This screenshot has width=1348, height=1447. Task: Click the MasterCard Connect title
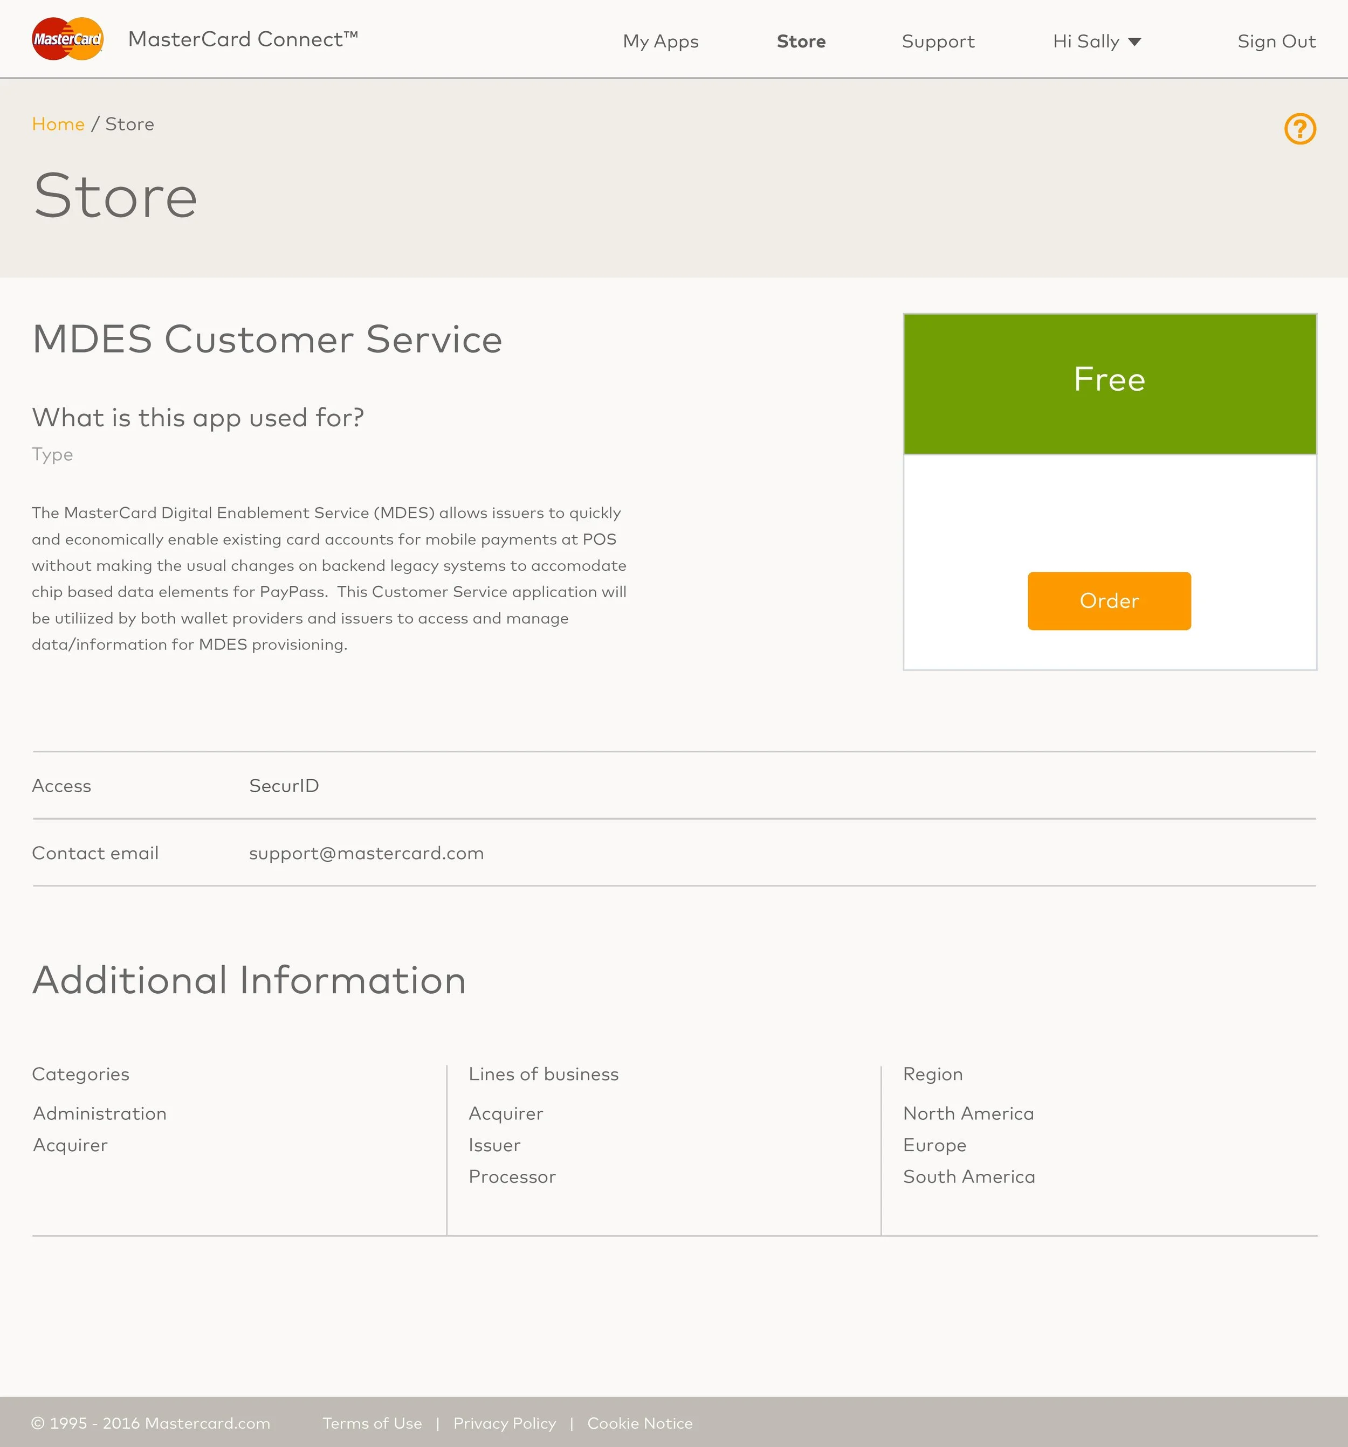[243, 39]
